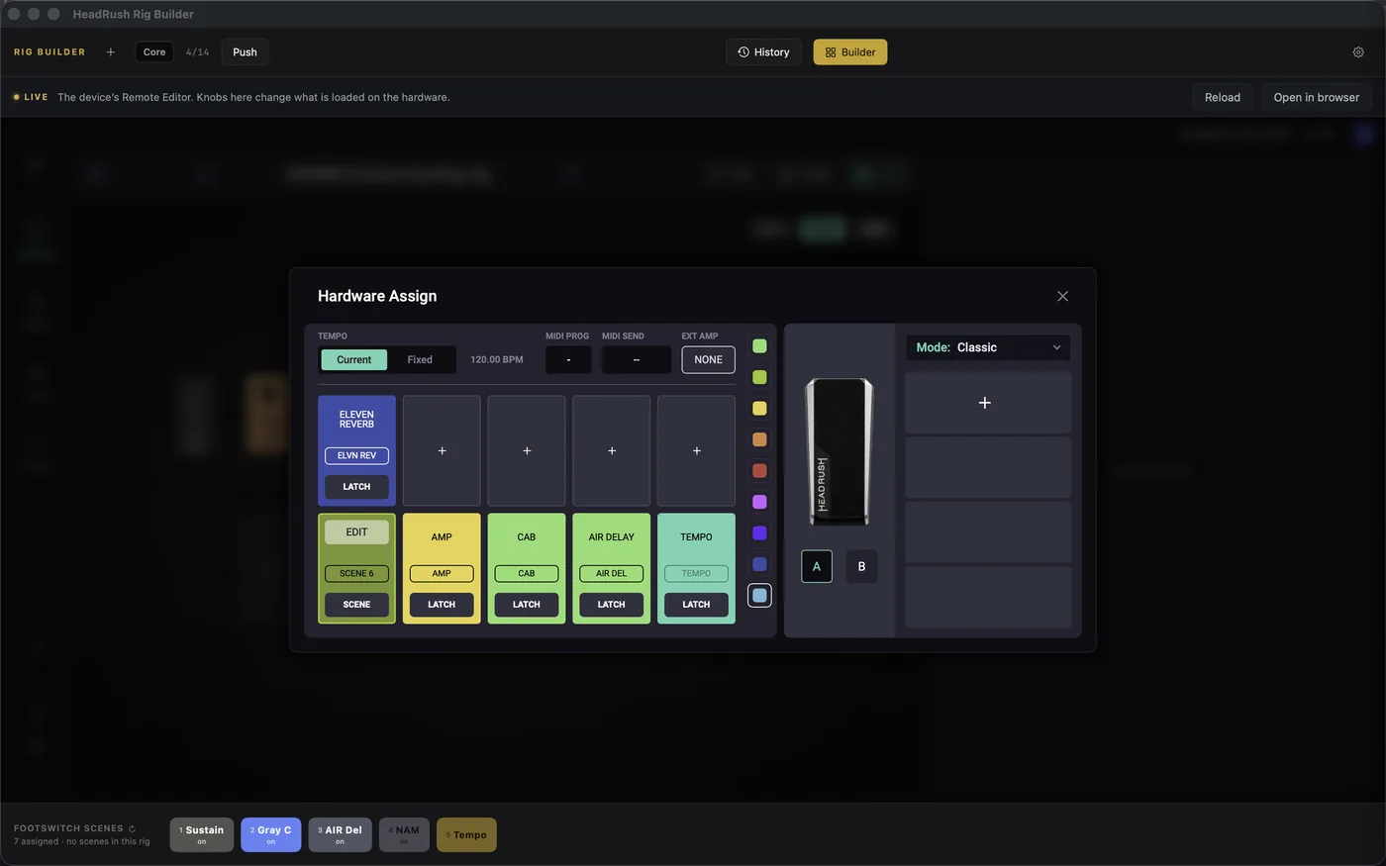1386x866 pixels.
Task: Click the 4/14 rig counter
Action: pyautogui.click(x=197, y=52)
